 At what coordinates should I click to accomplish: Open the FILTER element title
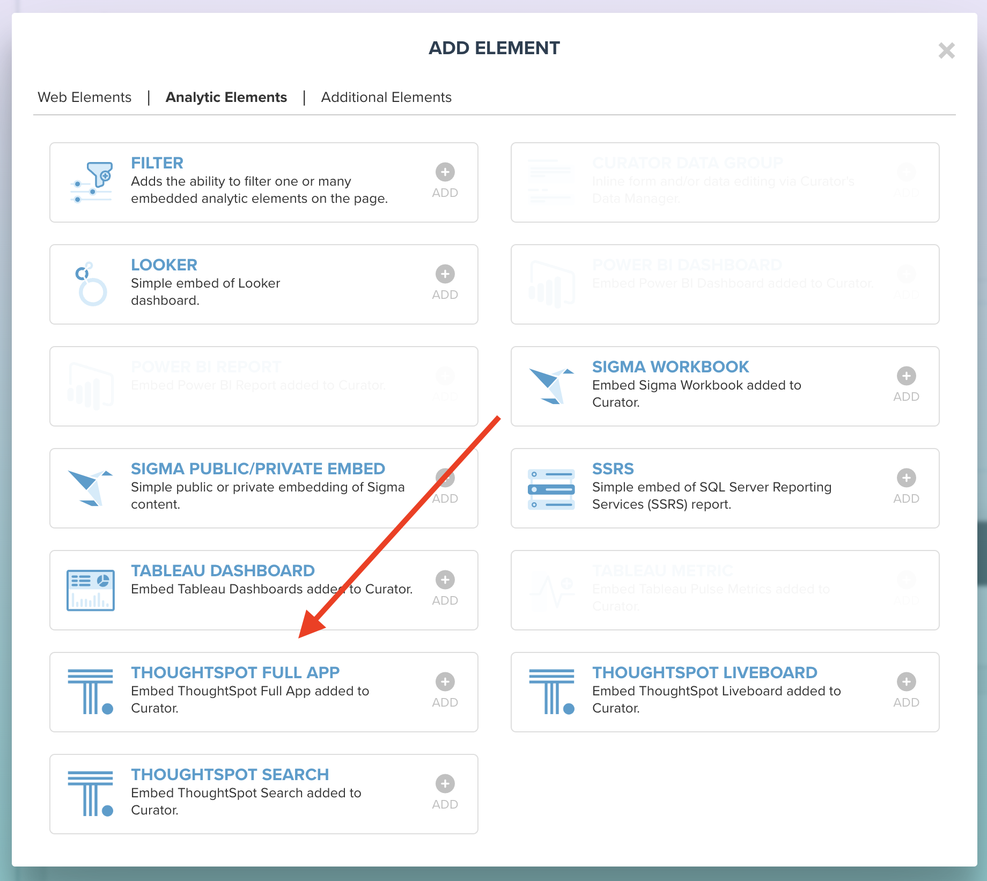(157, 163)
